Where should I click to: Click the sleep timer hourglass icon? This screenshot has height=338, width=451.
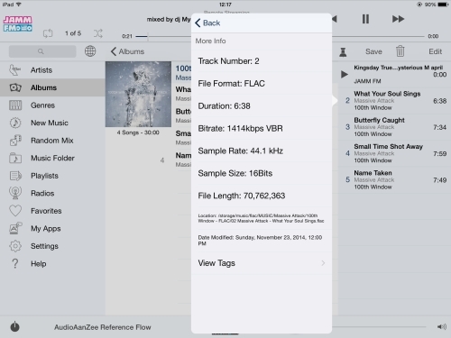pos(343,51)
